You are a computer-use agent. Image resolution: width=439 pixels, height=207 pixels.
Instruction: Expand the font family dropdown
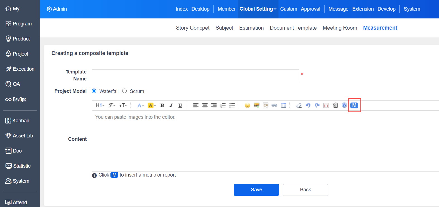click(112, 105)
